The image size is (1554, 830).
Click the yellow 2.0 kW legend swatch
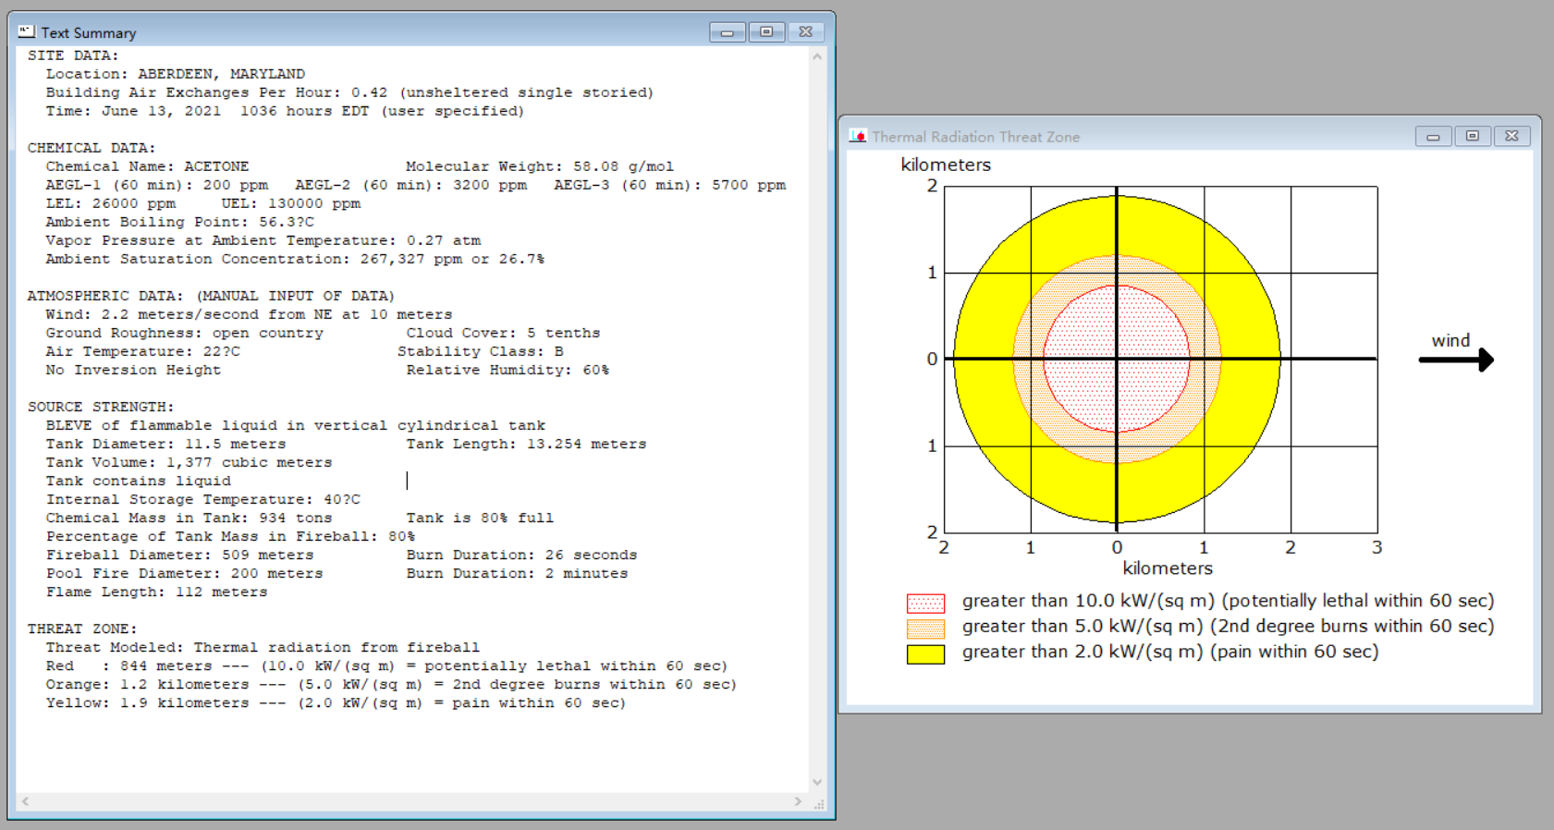[925, 654]
